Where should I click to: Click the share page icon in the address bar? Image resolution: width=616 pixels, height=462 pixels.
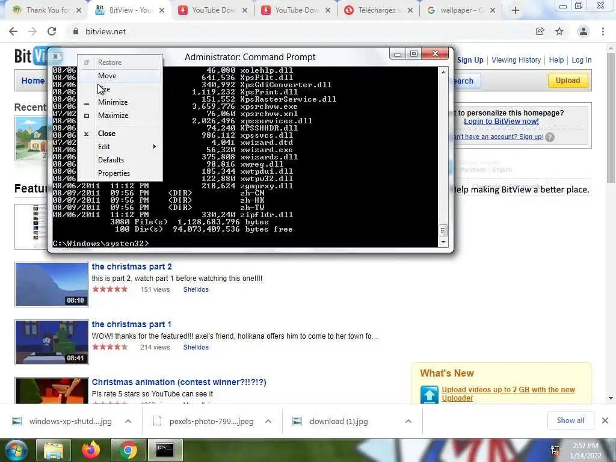click(x=540, y=31)
